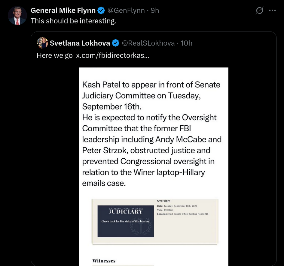This screenshot has height=266, width=284.
Task: Open Svetlana Lokhova's small profile avatar
Action: (42, 43)
